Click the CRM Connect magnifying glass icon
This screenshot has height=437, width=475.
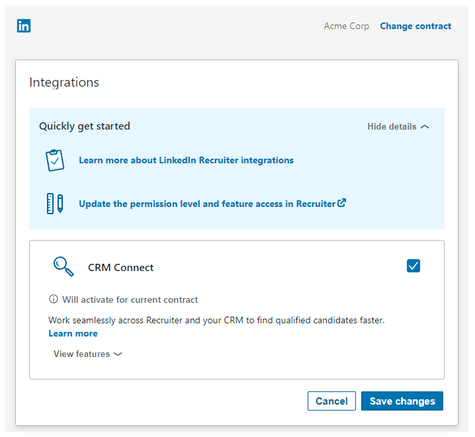click(x=64, y=266)
